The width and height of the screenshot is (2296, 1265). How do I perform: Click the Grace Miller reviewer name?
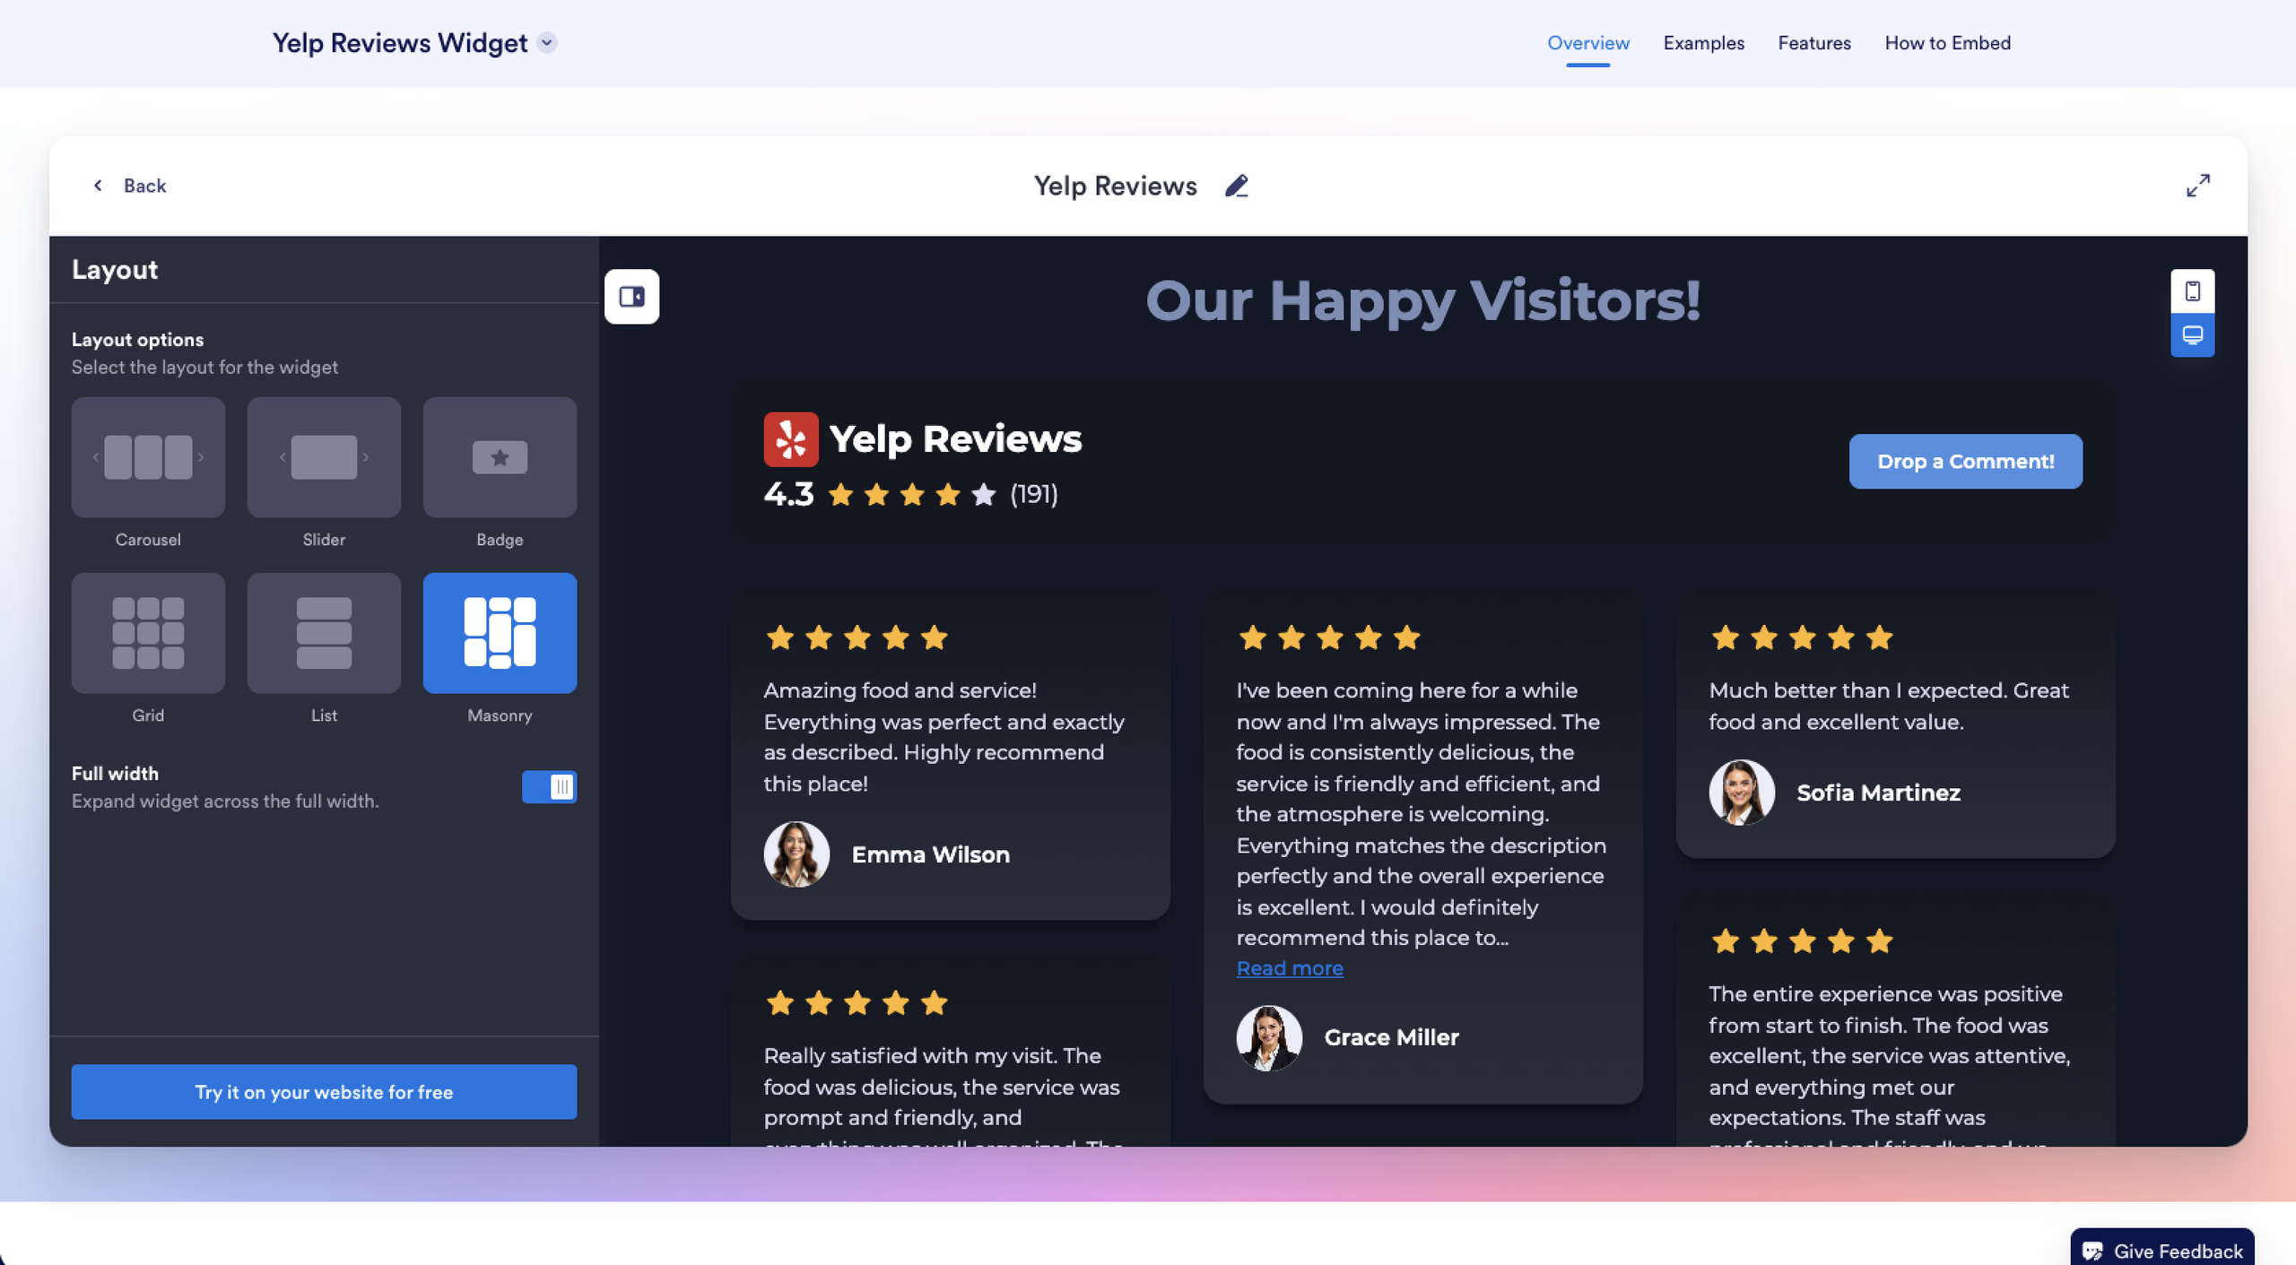(1392, 1037)
